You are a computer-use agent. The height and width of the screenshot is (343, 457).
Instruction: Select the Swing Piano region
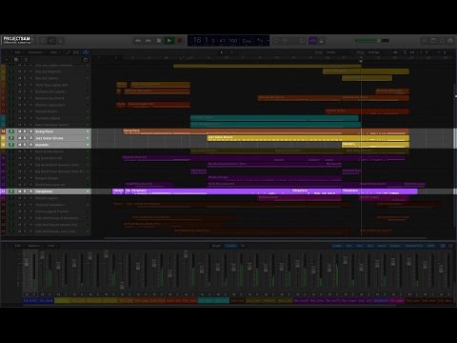click(266, 131)
